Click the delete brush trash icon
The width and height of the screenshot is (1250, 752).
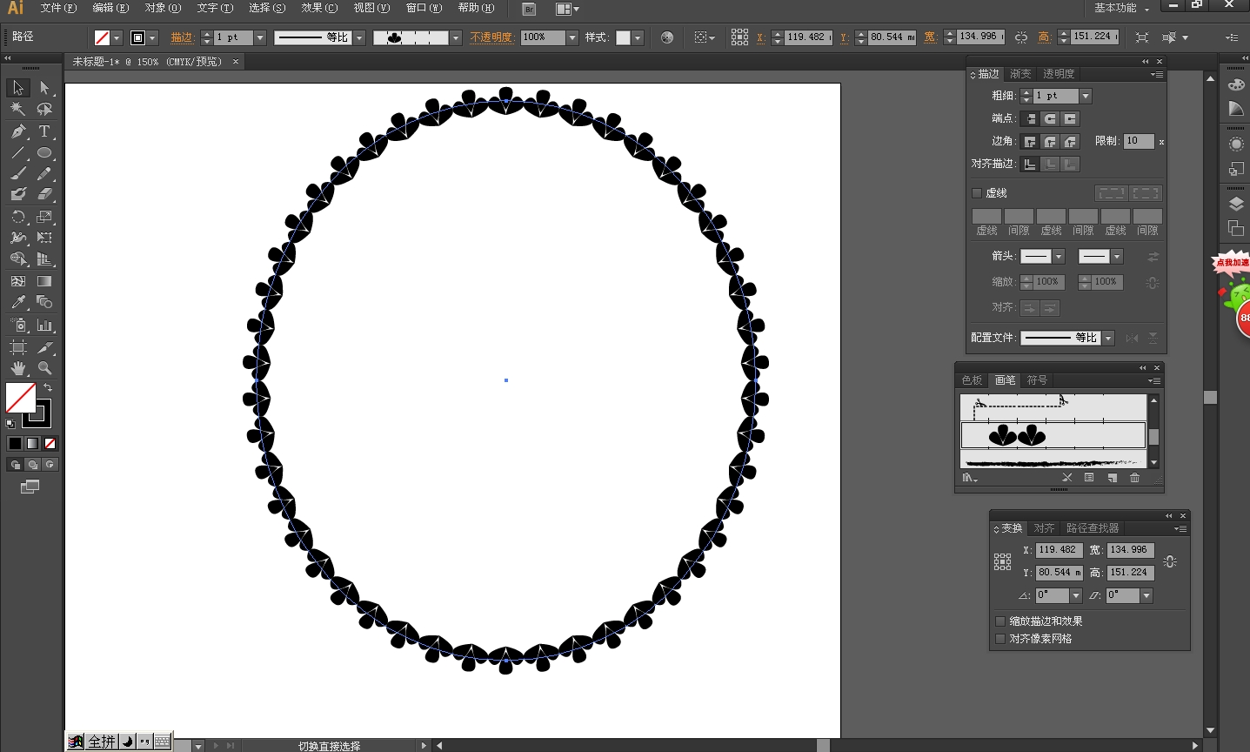[1134, 478]
